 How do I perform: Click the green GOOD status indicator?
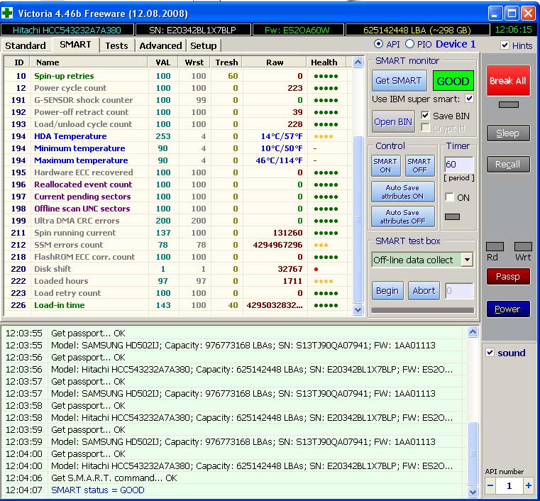453,82
